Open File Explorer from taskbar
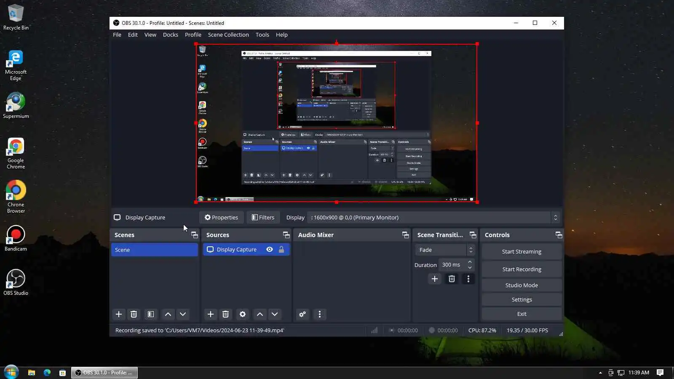 click(31, 373)
